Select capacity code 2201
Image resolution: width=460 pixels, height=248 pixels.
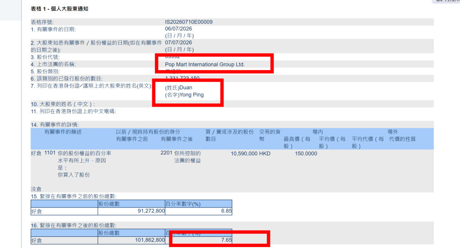tap(166, 153)
